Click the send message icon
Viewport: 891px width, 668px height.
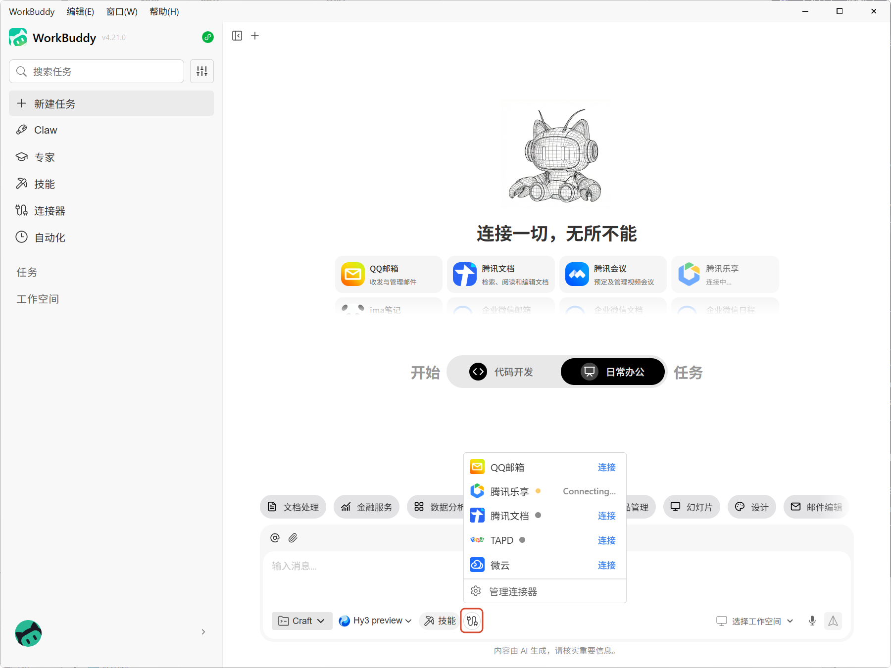[x=833, y=620]
